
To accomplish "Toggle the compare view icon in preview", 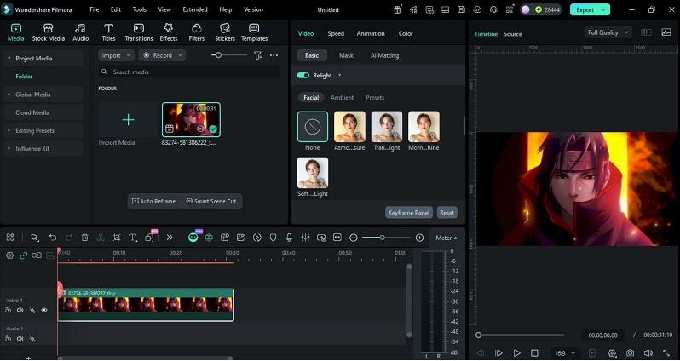I will (646, 32).
